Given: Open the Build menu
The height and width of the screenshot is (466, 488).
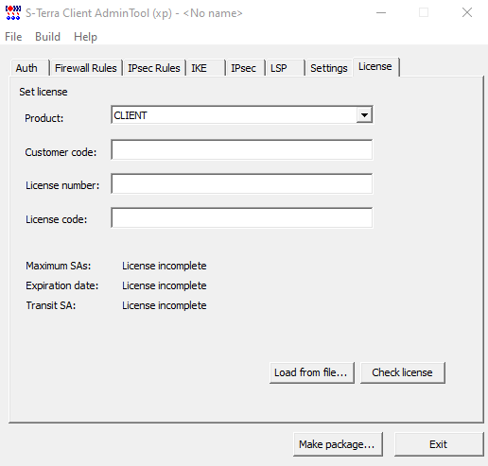Looking at the screenshot, I should pos(47,37).
